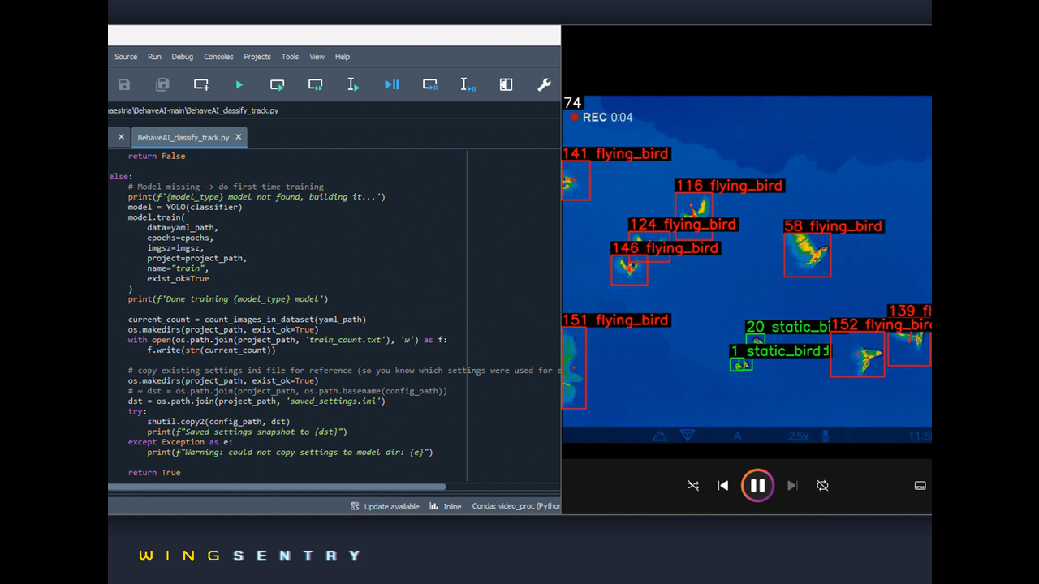Screen dimensions: 1039x584
Task: Click the 'Inline' graphics backend status entry
Action: coord(446,506)
